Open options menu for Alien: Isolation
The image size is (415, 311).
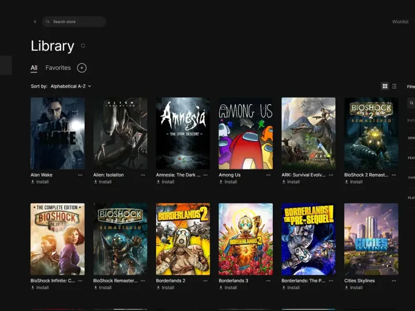click(x=143, y=175)
